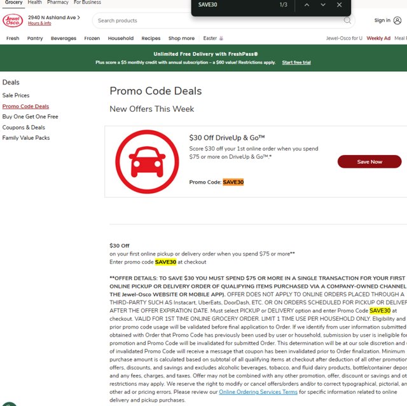Close the find-in-page bar
This screenshot has height=406, width=407.
pyautogui.click(x=339, y=5)
